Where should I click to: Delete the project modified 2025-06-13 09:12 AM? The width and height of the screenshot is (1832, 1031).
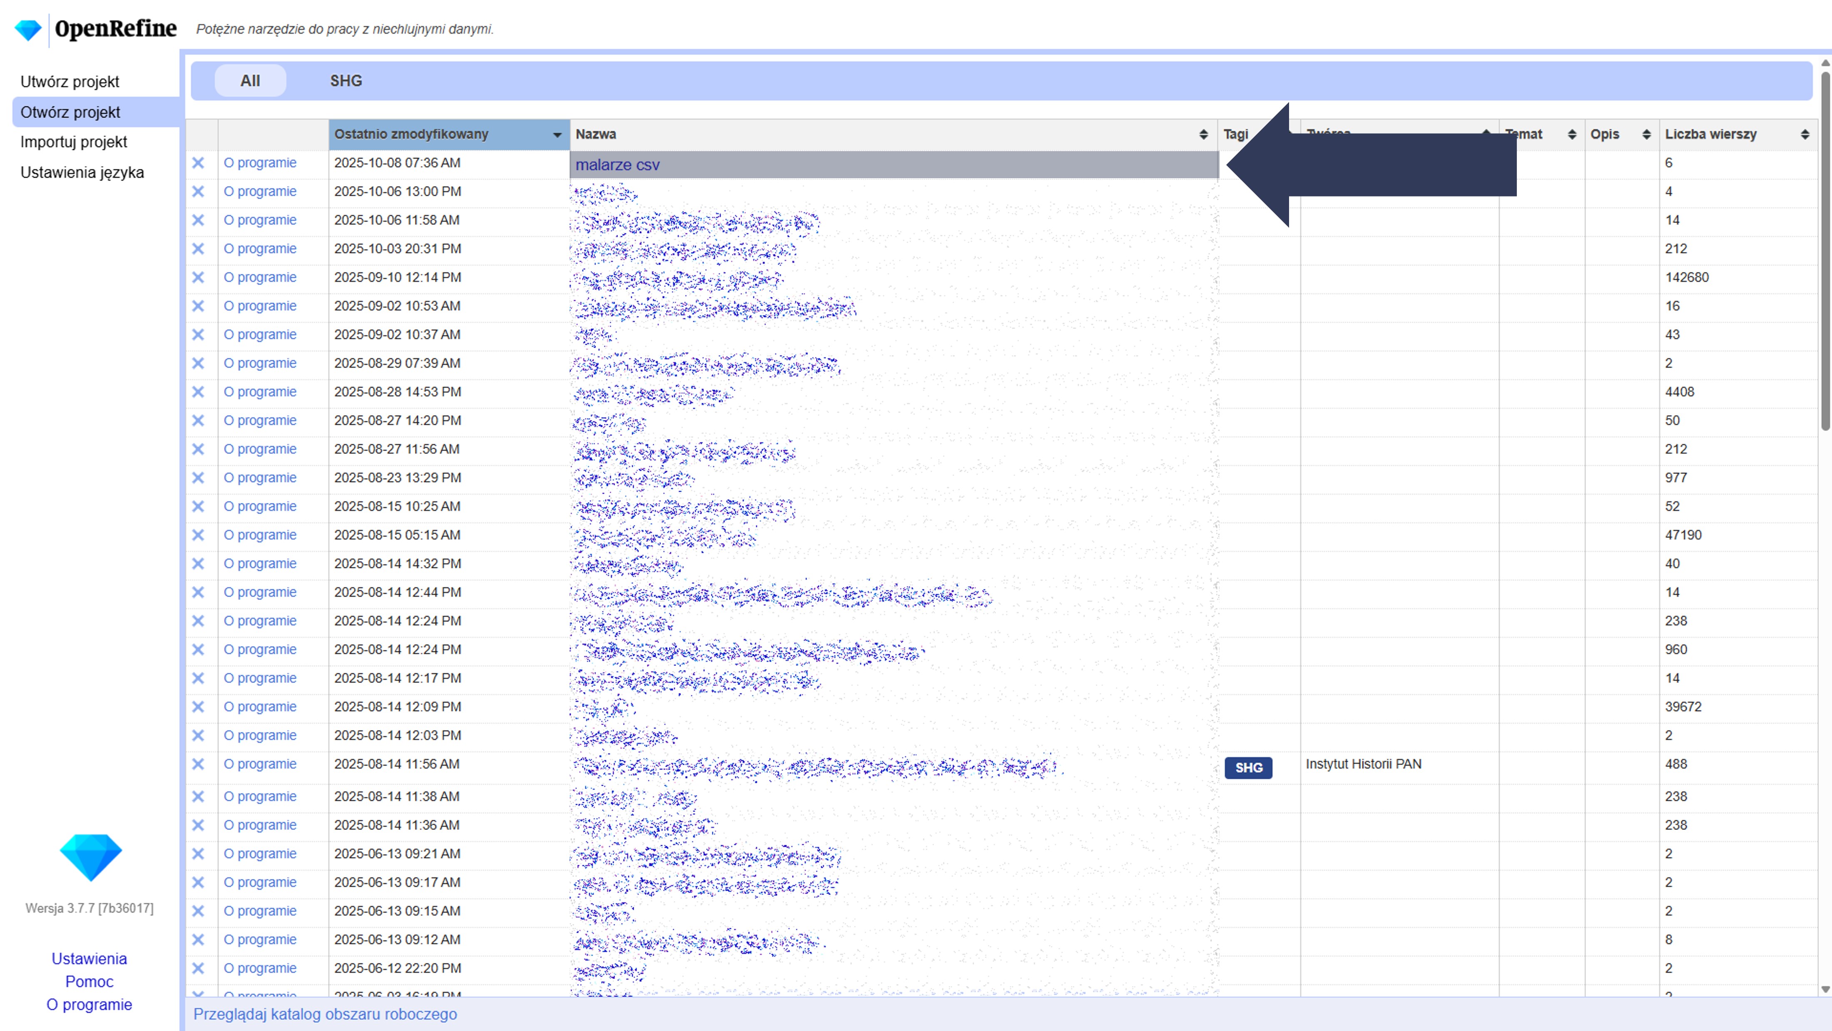[x=198, y=940]
